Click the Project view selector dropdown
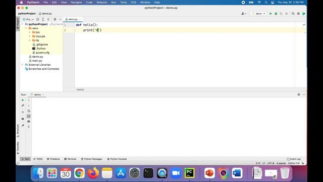The height and width of the screenshot is (182, 323). pyautogui.click(x=28, y=19)
